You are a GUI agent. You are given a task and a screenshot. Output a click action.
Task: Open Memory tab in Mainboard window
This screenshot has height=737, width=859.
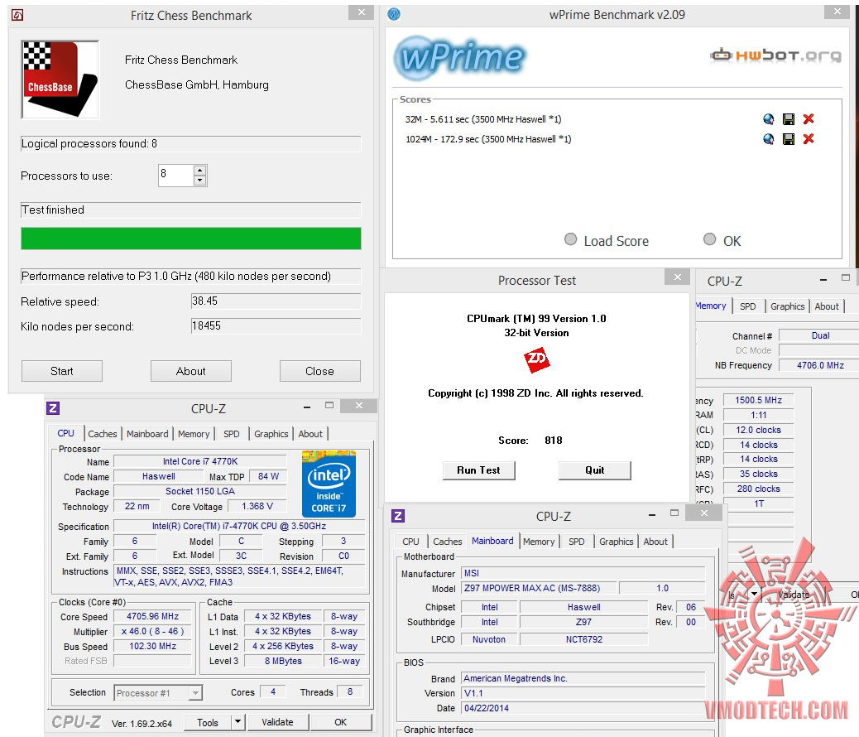click(539, 542)
